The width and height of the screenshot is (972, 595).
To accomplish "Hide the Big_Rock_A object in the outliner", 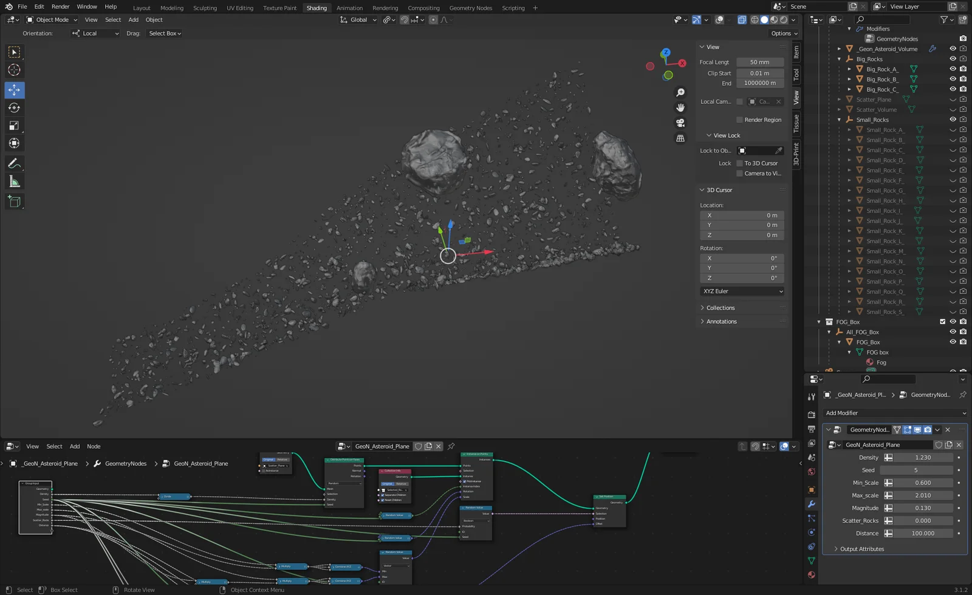I will point(953,69).
